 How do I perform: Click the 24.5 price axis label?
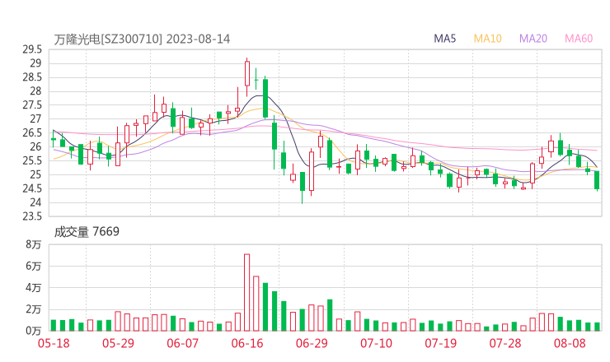[x=32, y=188]
